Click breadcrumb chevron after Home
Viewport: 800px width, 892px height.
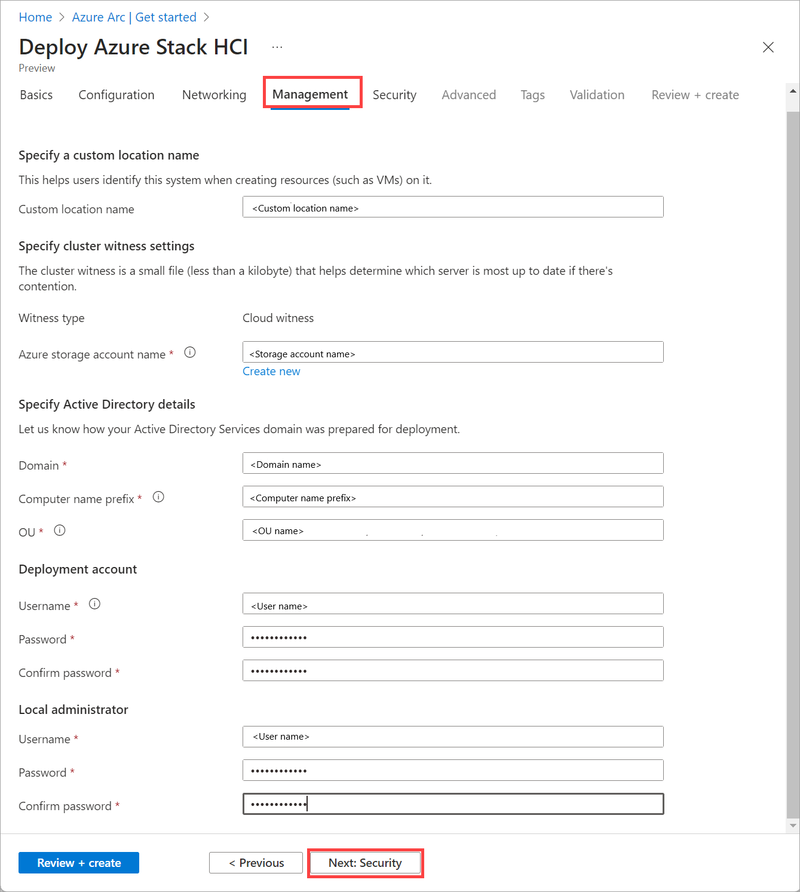coord(62,17)
